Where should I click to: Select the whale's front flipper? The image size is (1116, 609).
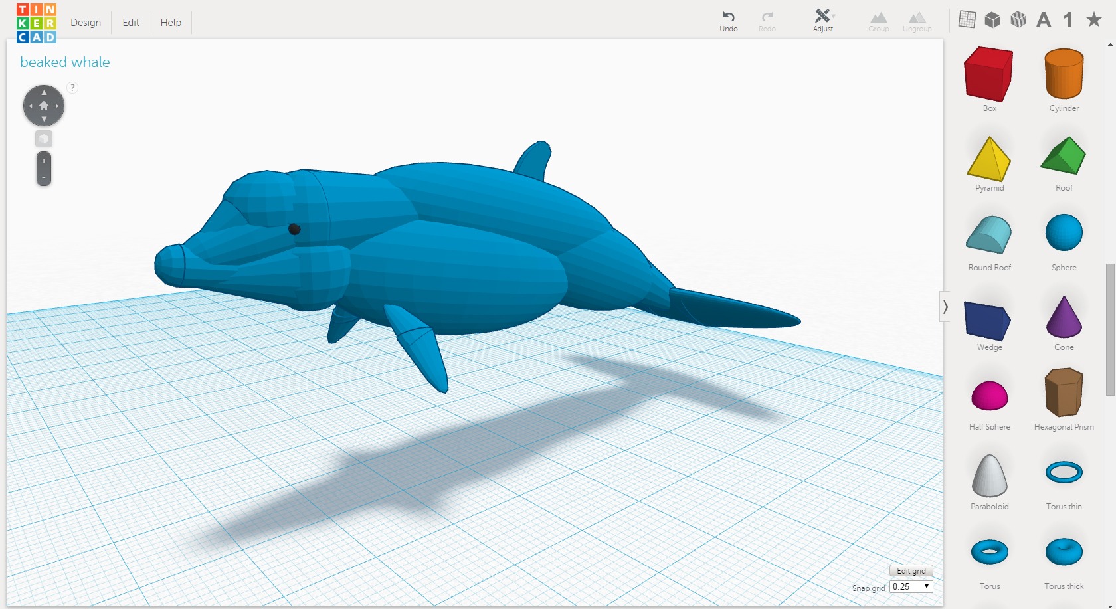point(417,347)
